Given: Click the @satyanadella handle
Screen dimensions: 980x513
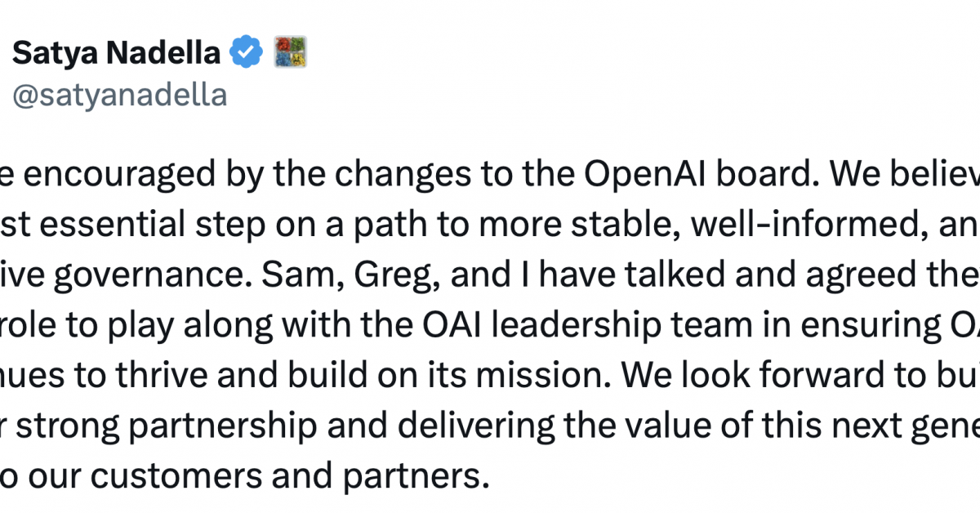Looking at the screenshot, I should [x=119, y=95].
